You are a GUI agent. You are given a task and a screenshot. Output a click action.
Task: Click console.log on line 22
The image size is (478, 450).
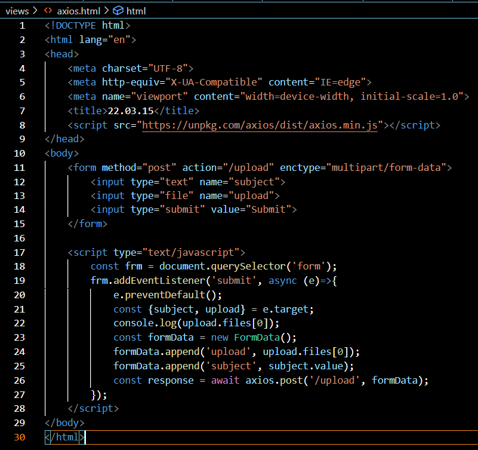tap(145, 323)
